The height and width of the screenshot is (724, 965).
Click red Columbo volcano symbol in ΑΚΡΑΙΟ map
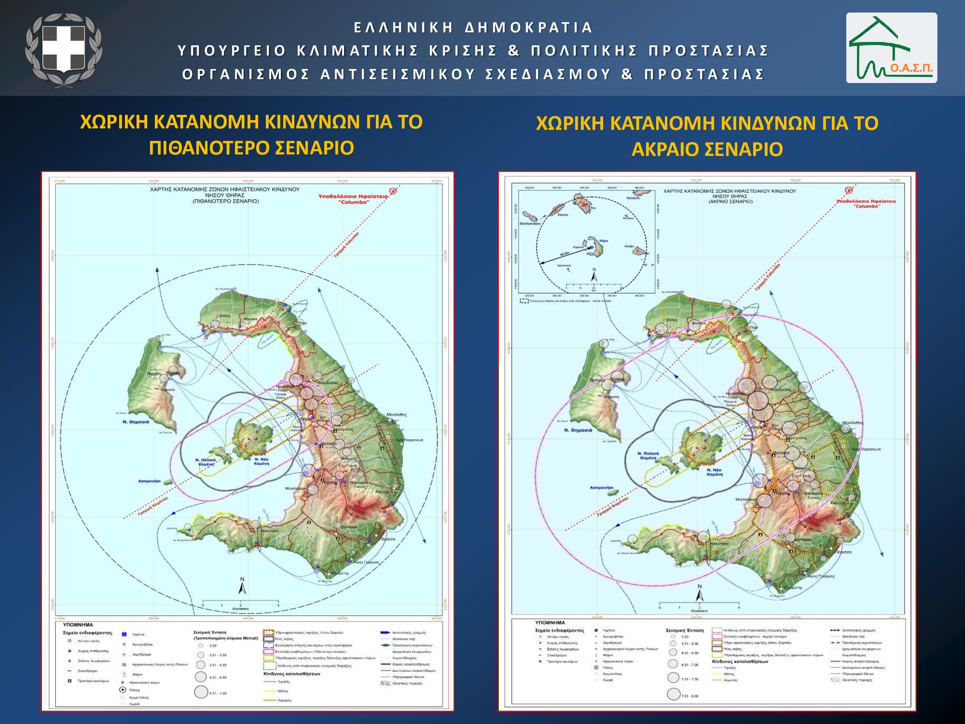point(850,191)
